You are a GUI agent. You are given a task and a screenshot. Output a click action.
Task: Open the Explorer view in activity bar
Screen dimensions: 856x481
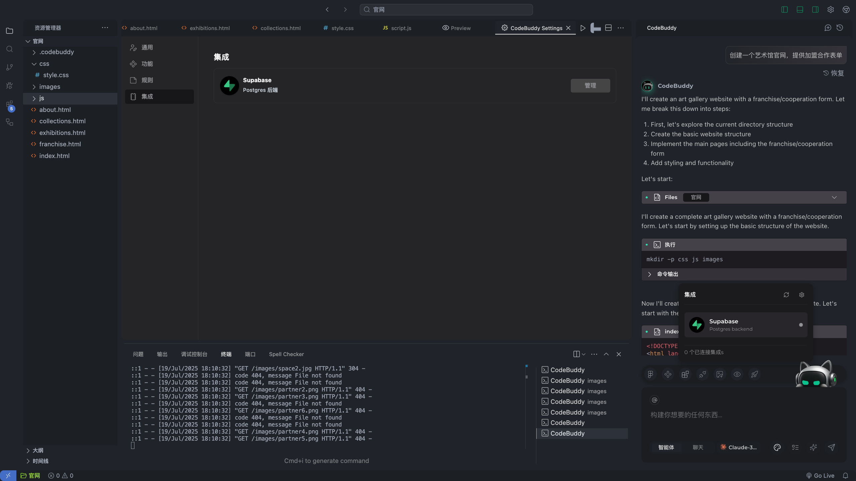[9, 31]
